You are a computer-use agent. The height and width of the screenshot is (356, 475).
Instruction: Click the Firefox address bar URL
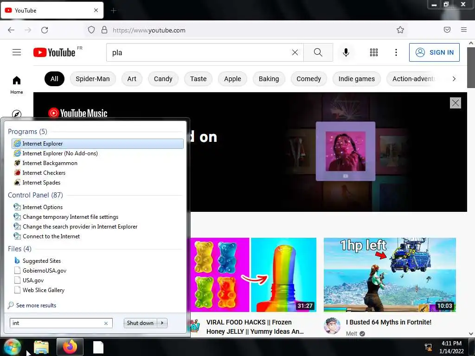click(149, 30)
